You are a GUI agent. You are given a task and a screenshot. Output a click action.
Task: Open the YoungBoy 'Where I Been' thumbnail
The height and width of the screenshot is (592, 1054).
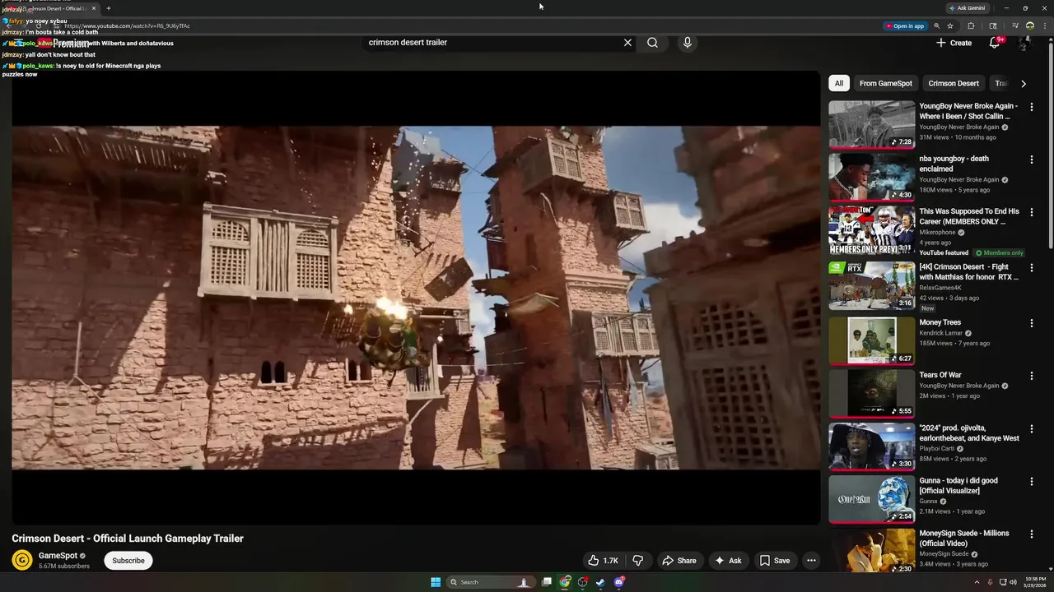(871, 125)
